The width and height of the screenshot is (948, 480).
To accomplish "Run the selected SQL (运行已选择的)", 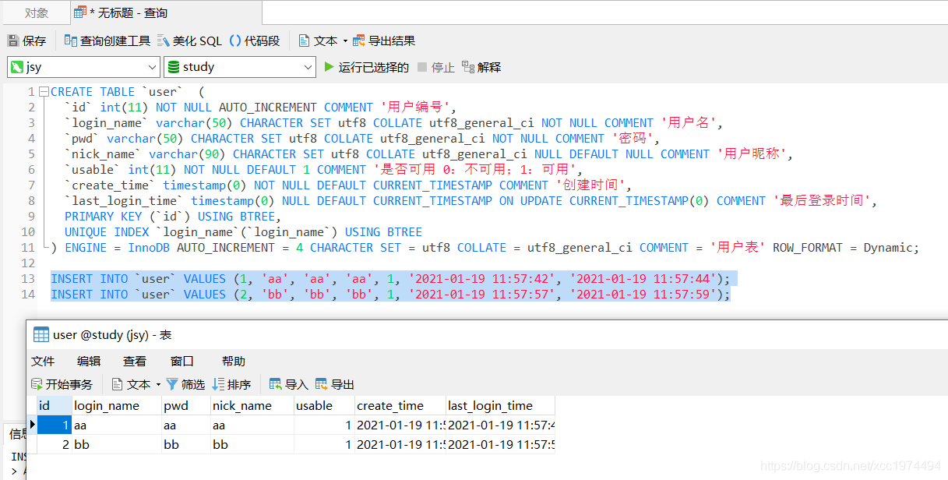I will click(366, 67).
